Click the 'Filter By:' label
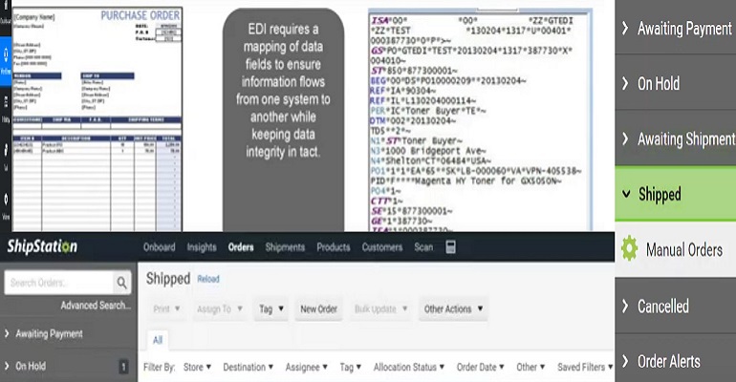This screenshot has width=736, height=382. [x=159, y=367]
